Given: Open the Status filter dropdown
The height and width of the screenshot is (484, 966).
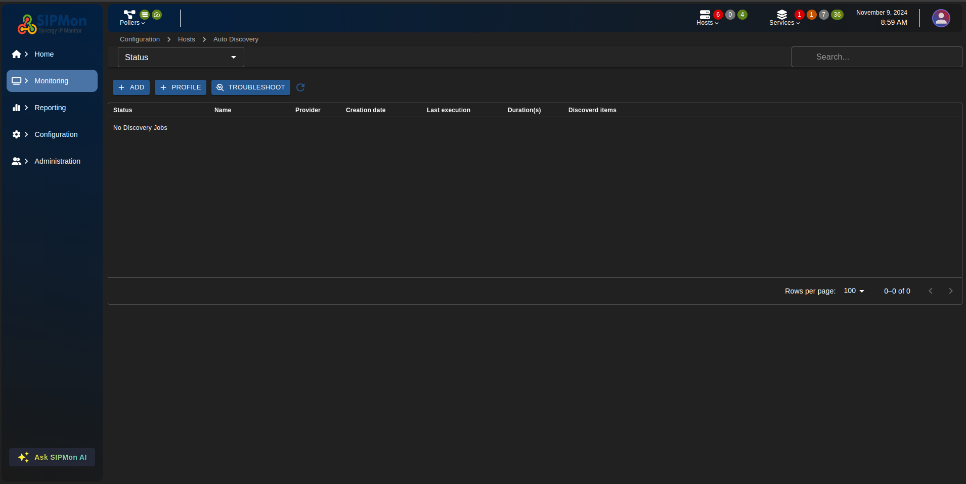Looking at the screenshot, I should 181,57.
